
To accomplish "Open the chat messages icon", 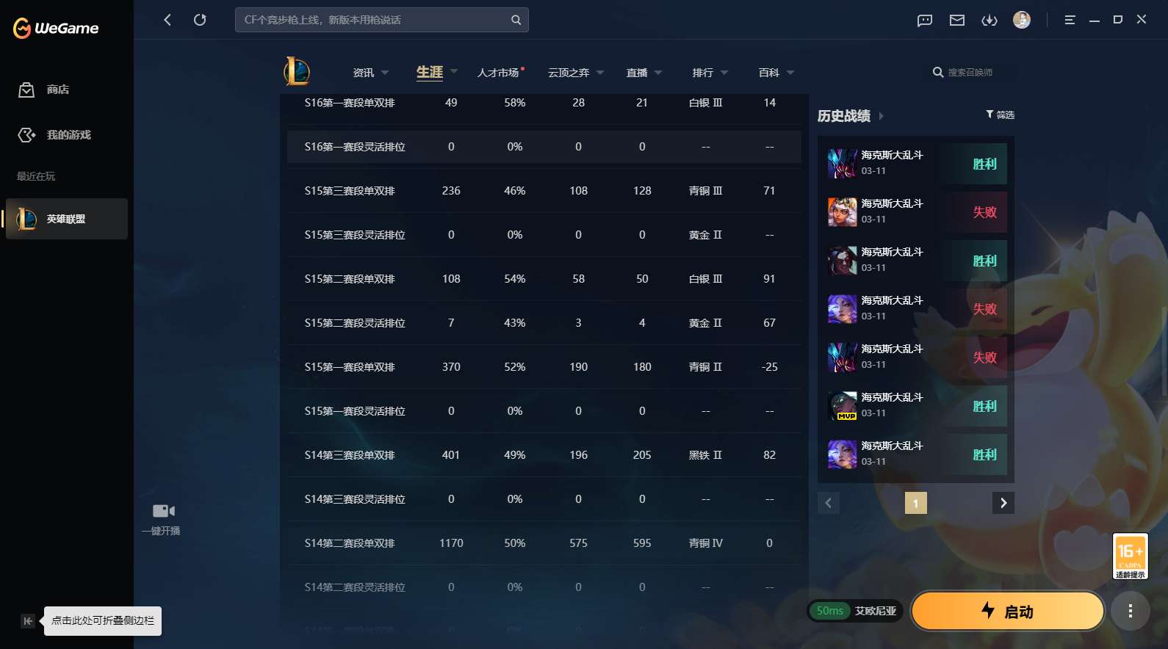I will click(x=925, y=20).
